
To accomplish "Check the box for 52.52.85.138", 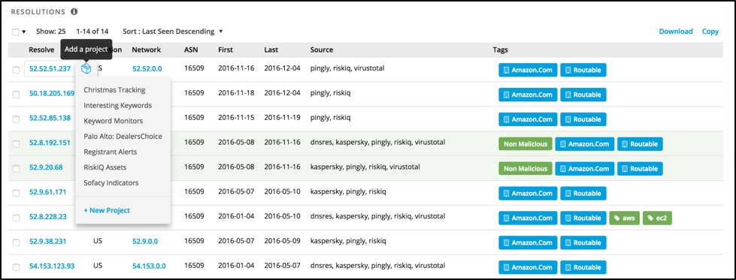I will pyautogui.click(x=16, y=119).
